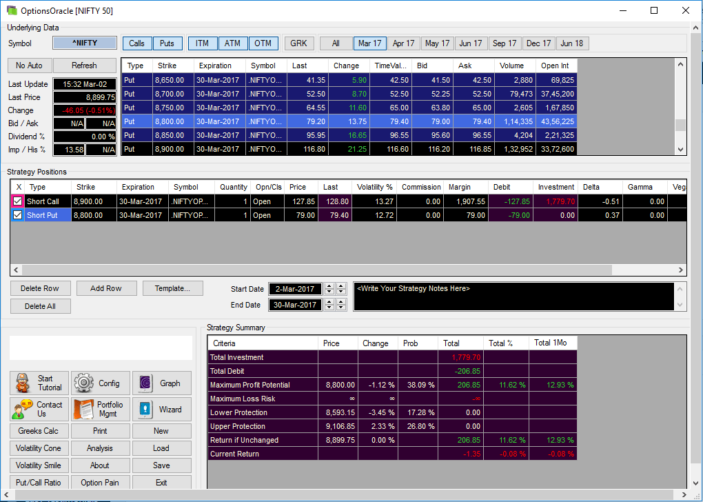Viewport: 703px width, 502px height.
Task: Select the Put 8,900.00 option row
Action: (349, 149)
